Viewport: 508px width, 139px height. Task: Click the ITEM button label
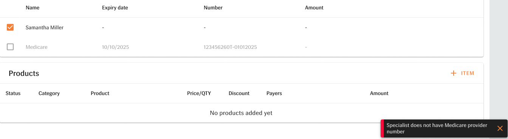(468, 73)
